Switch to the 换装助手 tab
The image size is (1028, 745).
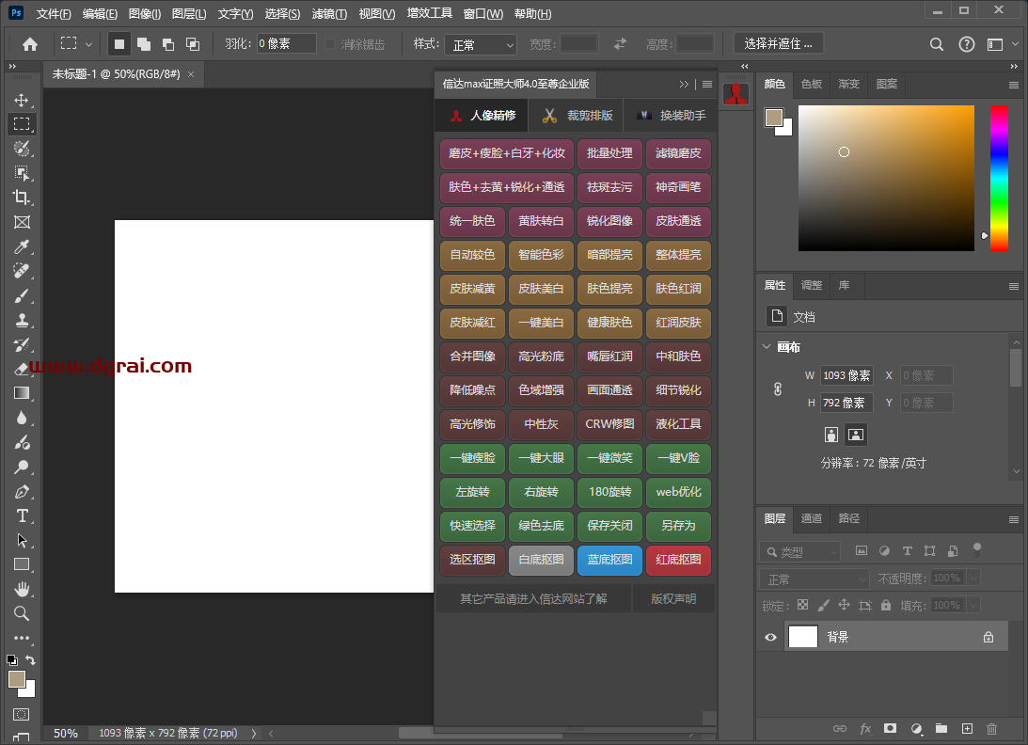pos(671,116)
